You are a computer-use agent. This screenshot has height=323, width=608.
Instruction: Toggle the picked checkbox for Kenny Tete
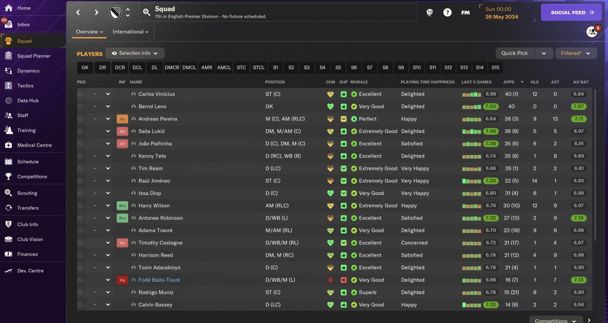coord(80,156)
